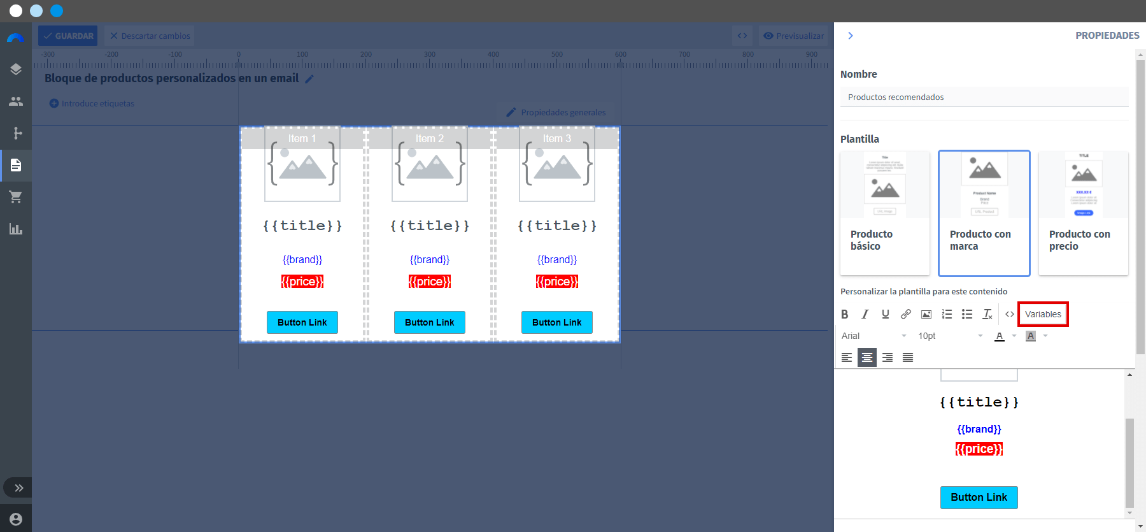Align text center
The width and height of the screenshot is (1146, 532).
click(x=867, y=357)
